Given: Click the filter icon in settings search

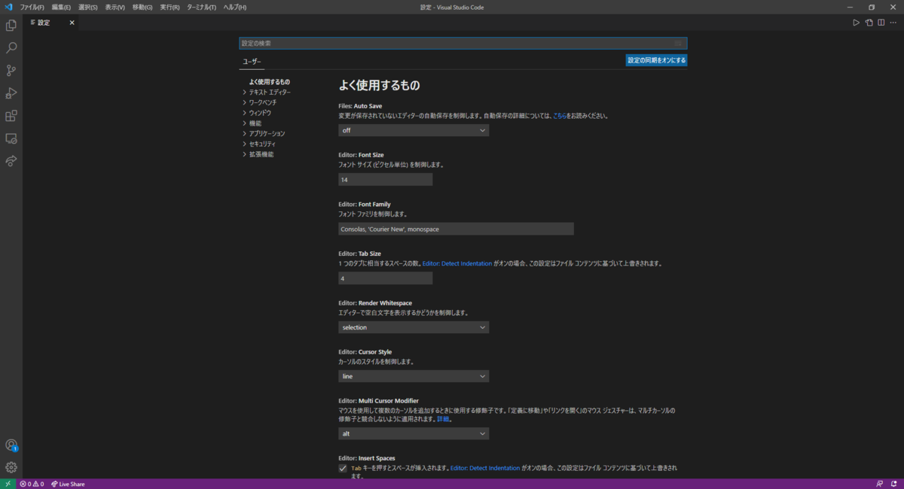Looking at the screenshot, I should 678,44.
